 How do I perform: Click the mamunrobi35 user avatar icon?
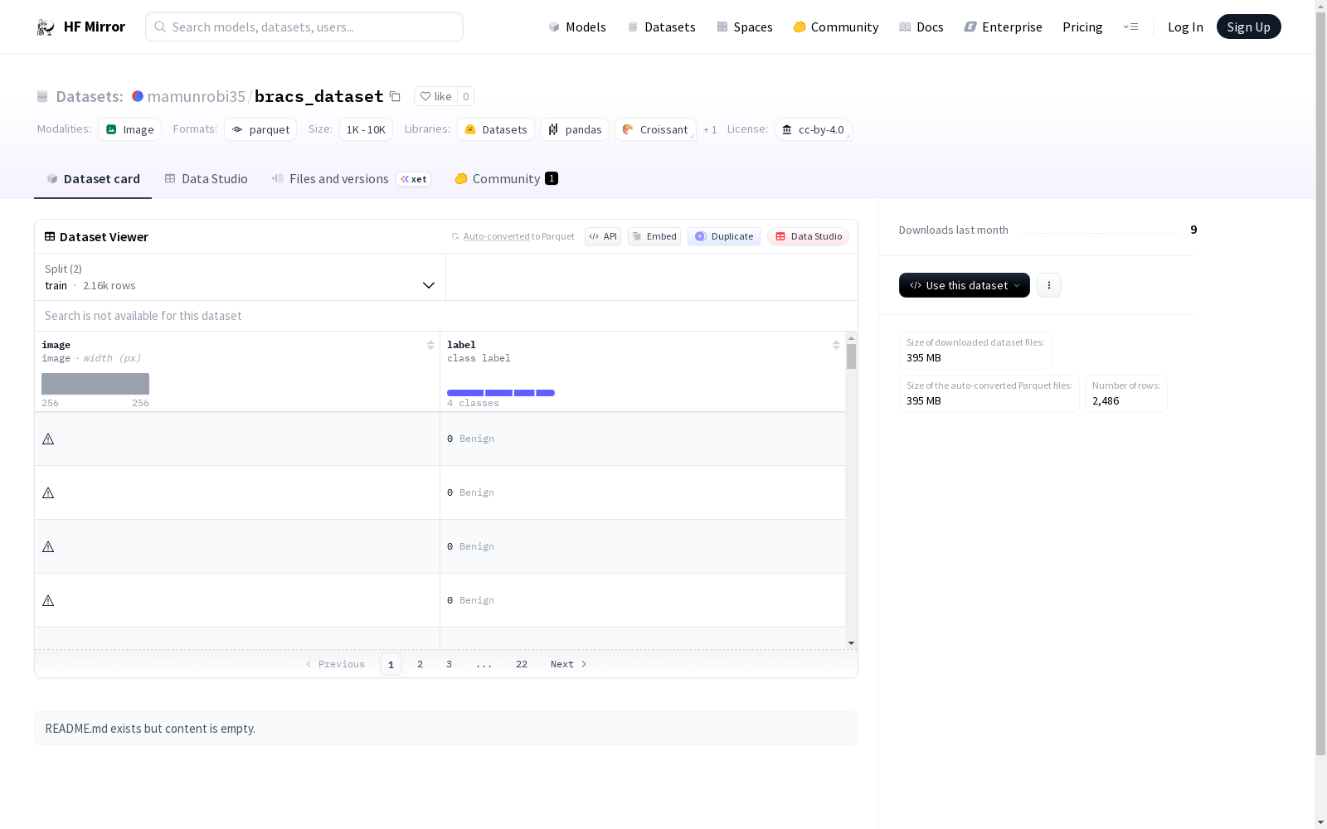[138, 96]
